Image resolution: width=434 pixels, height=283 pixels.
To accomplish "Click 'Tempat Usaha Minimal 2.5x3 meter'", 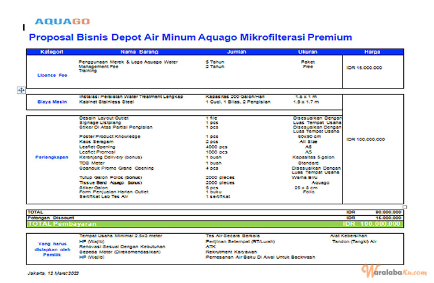I will click(121, 236).
